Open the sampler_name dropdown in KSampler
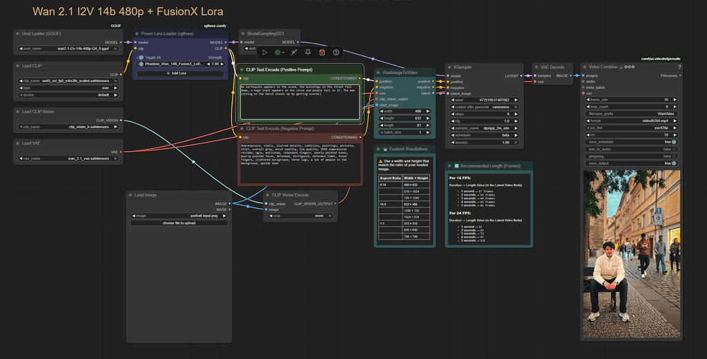The width and height of the screenshot is (707, 359). pyautogui.click(x=485, y=128)
